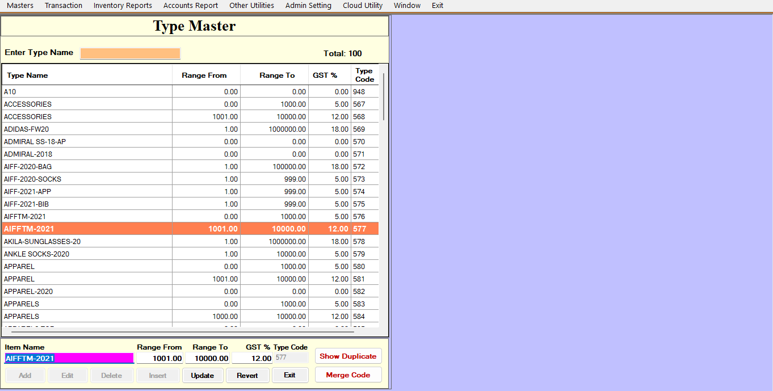773x391 pixels.
Task: Open the Accounts Report menu
Action: (191, 6)
